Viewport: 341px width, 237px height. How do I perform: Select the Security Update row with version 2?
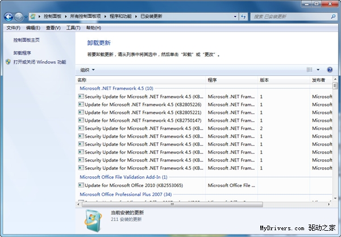[x=205, y=129]
